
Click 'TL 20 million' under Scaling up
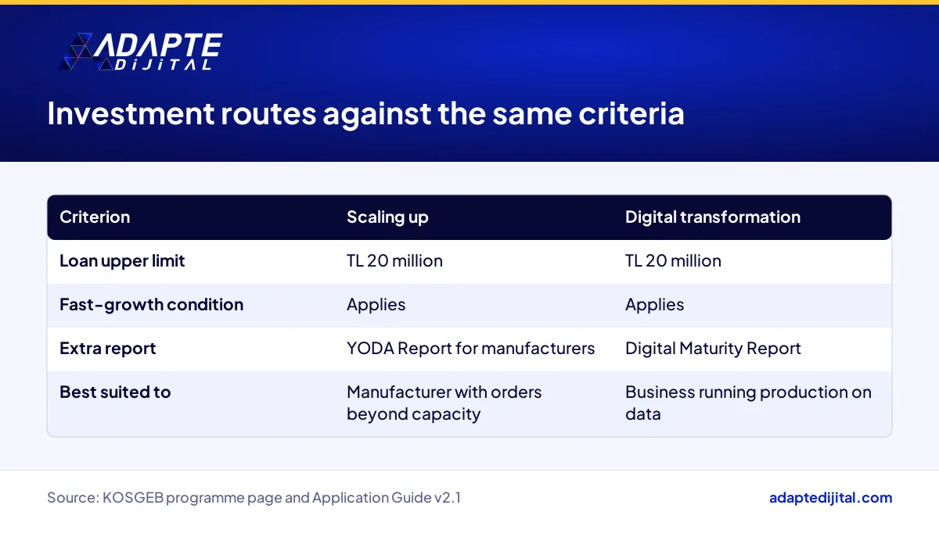click(x=394, y=261)
